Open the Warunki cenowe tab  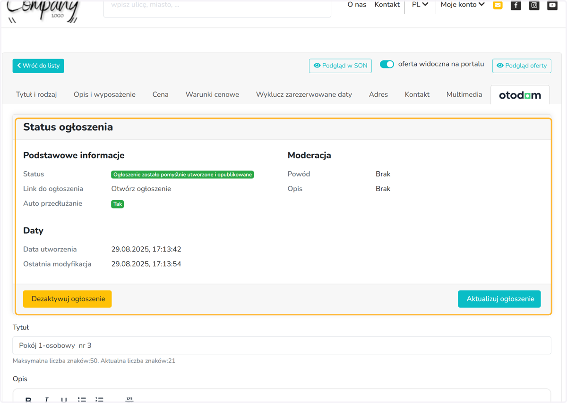pyautogui.click(x=212, y=94)
